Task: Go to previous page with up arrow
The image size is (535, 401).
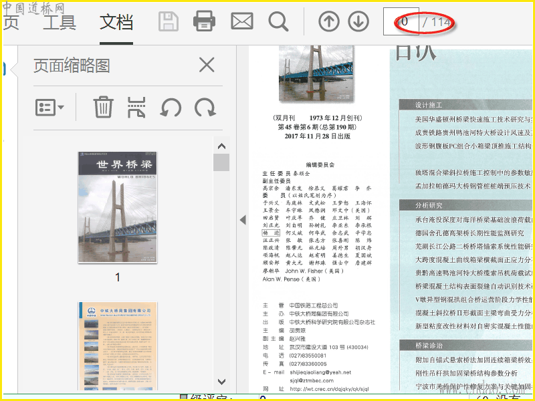Action: coord(329,21)
